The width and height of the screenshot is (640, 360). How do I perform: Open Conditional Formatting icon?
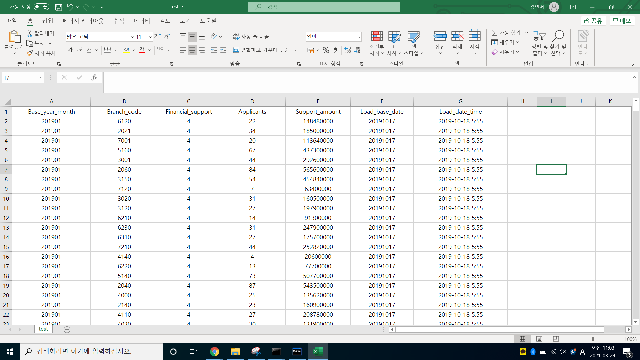click(x=377, y=37)
